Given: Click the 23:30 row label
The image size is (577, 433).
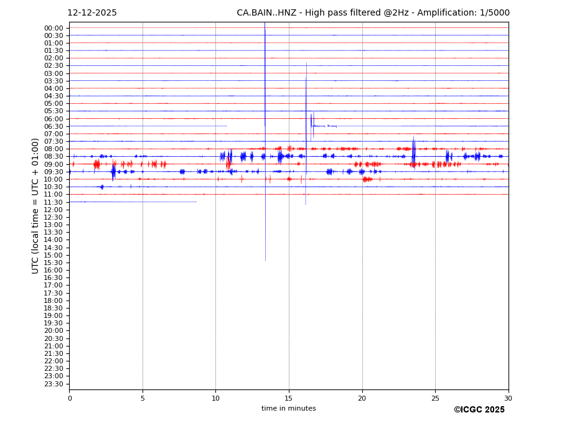Looking at the screenshot, I should tap(54, 384).
